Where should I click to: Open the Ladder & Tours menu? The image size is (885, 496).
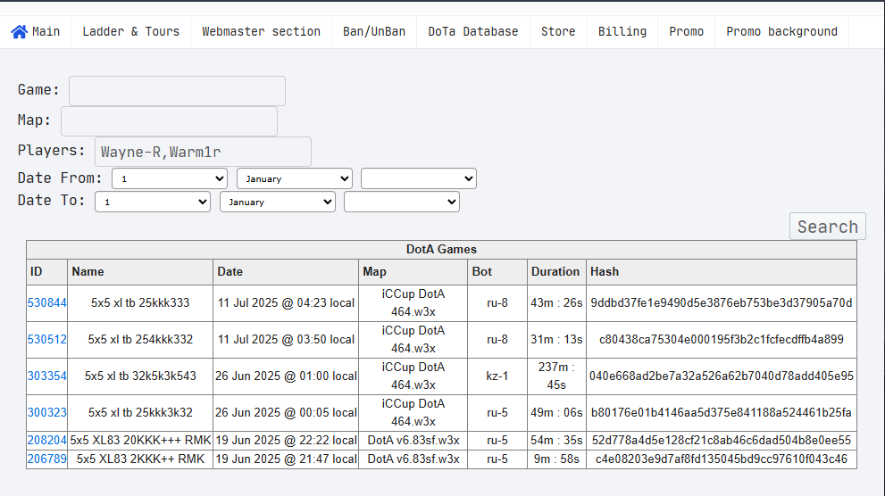tap(131, 31)
